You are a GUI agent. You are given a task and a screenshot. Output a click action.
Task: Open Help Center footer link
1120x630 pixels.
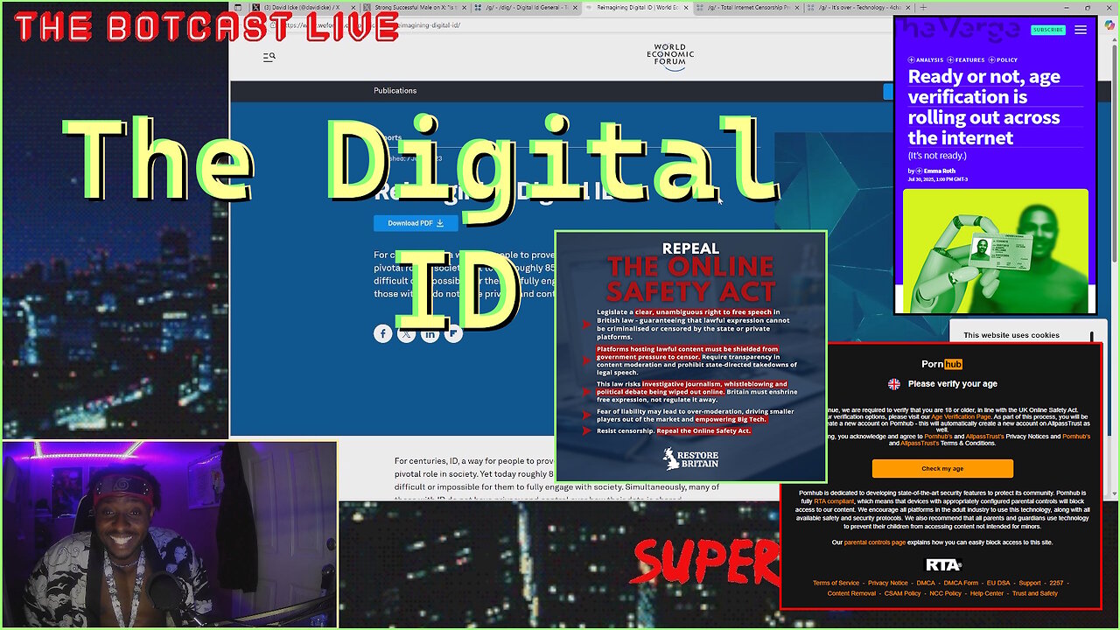tap(987, 593)
